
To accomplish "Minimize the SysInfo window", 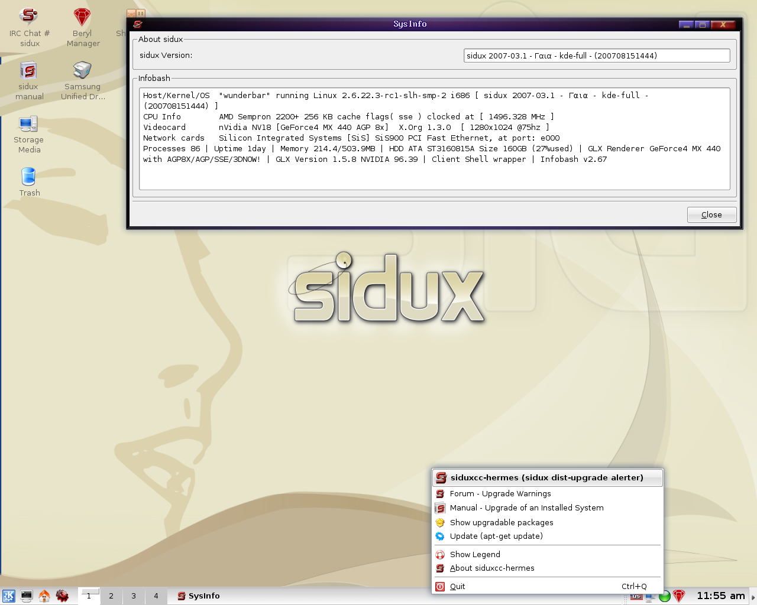I will point(686,24).
